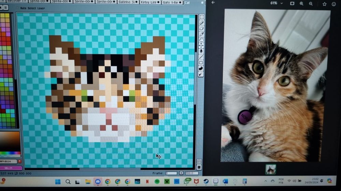
Task: Select the Rectangular Marquee tool in Aseprite
Action: 202,17
